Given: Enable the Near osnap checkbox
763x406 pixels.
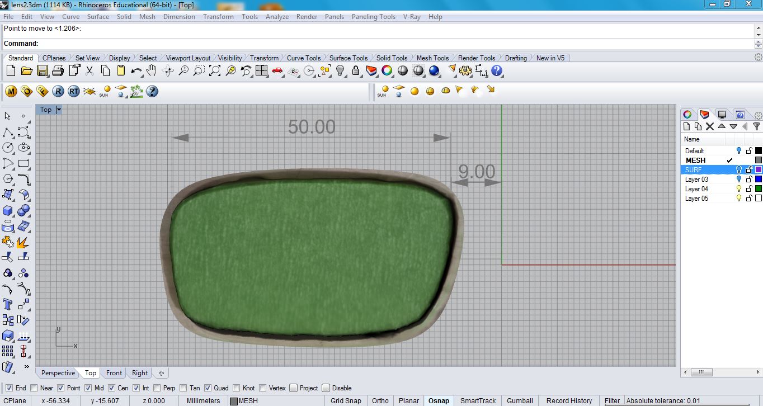Looking at the screenshot, I should click(x=35, y=388).
